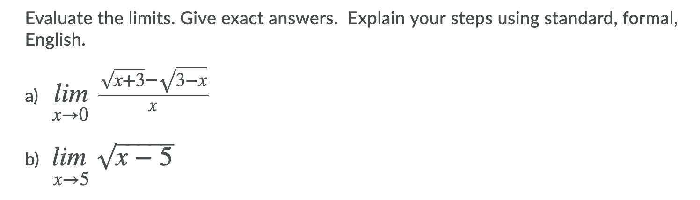The height and width of the screenshot is (200, 700).
Task: Click the "b)" problem label
Action: coord(34,158)
